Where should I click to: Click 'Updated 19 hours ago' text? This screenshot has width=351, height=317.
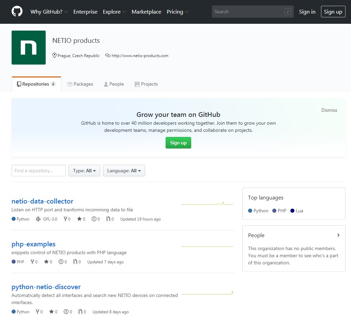click(140, 219)
